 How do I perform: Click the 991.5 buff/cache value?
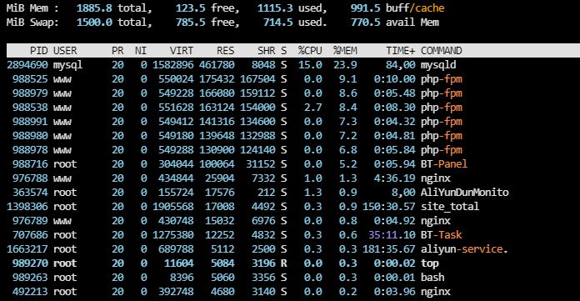click(x=366, y=8)
